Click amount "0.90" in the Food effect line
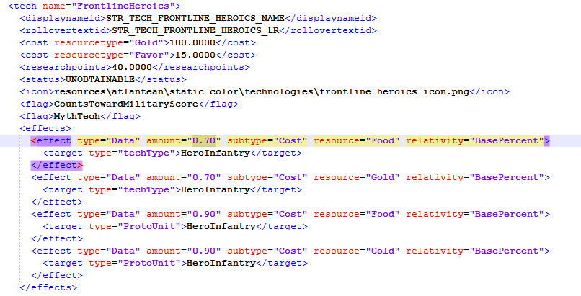The height and width of the screenshot is (296, 581). coord(204,214)
